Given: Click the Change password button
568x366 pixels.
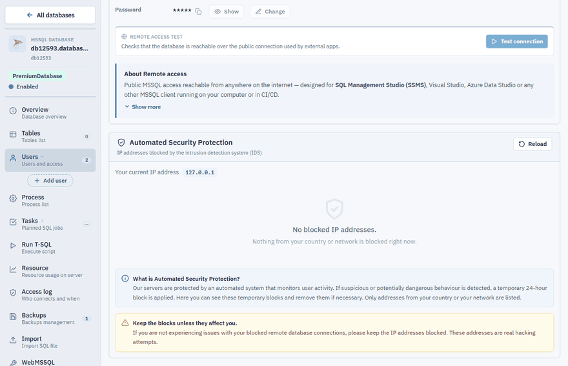Looking at the screenshot, I should click(270, 12).
